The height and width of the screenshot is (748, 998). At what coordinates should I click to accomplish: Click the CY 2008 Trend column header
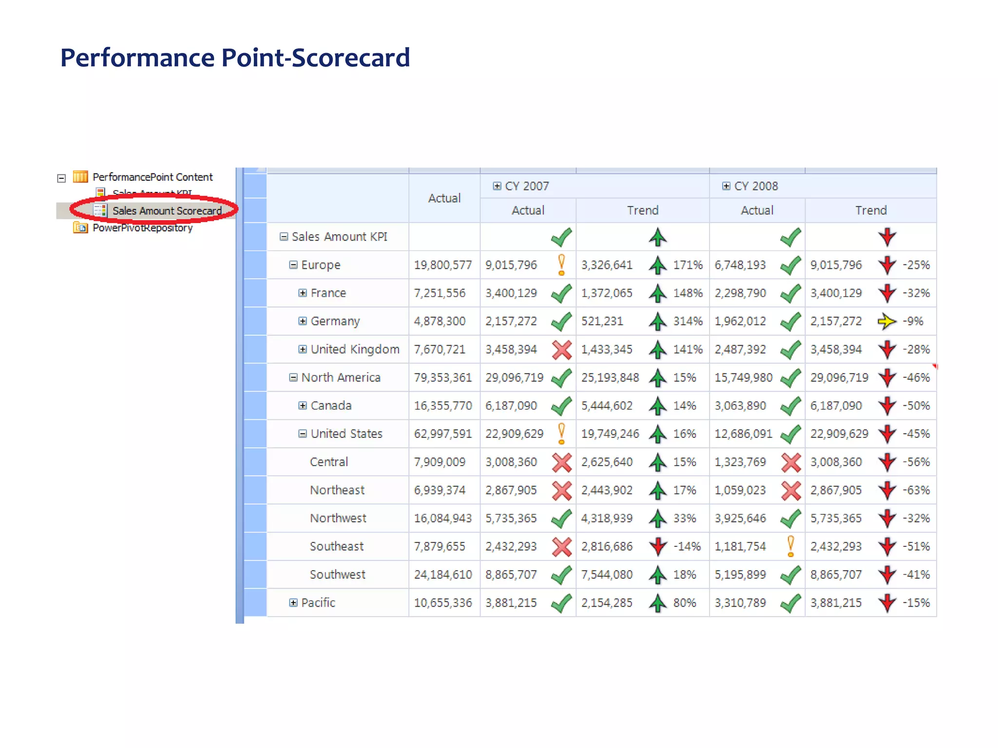(871, 210)
